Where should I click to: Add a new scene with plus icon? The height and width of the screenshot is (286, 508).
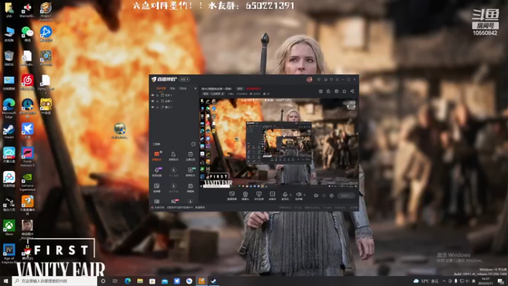pyautogui.click(x=195, y=88)
